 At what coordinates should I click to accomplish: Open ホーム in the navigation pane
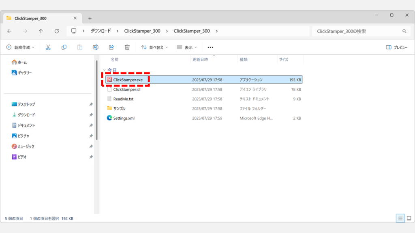(x=19, y=62)
